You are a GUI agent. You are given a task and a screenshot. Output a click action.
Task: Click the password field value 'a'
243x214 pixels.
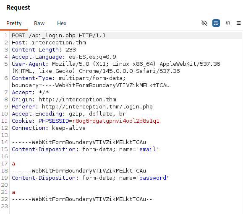click(x=13, y=192)
